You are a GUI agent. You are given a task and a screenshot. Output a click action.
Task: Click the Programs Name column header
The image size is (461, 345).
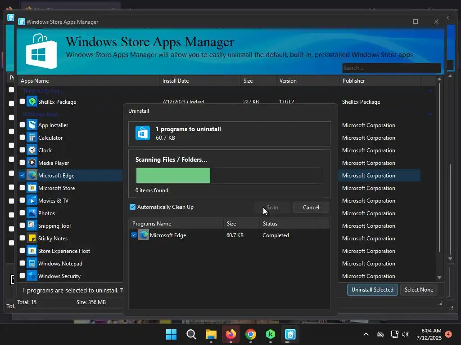(x=176, y=224)
